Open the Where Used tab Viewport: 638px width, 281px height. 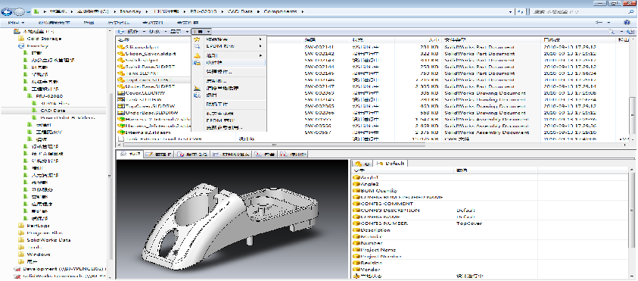(x=293, y=154)
